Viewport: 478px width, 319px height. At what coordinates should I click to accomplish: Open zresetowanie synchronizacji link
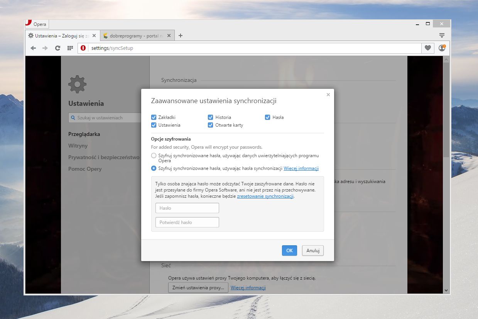click(265, 196)
